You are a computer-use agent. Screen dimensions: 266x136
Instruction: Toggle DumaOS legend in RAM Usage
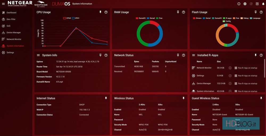(140, 18)
